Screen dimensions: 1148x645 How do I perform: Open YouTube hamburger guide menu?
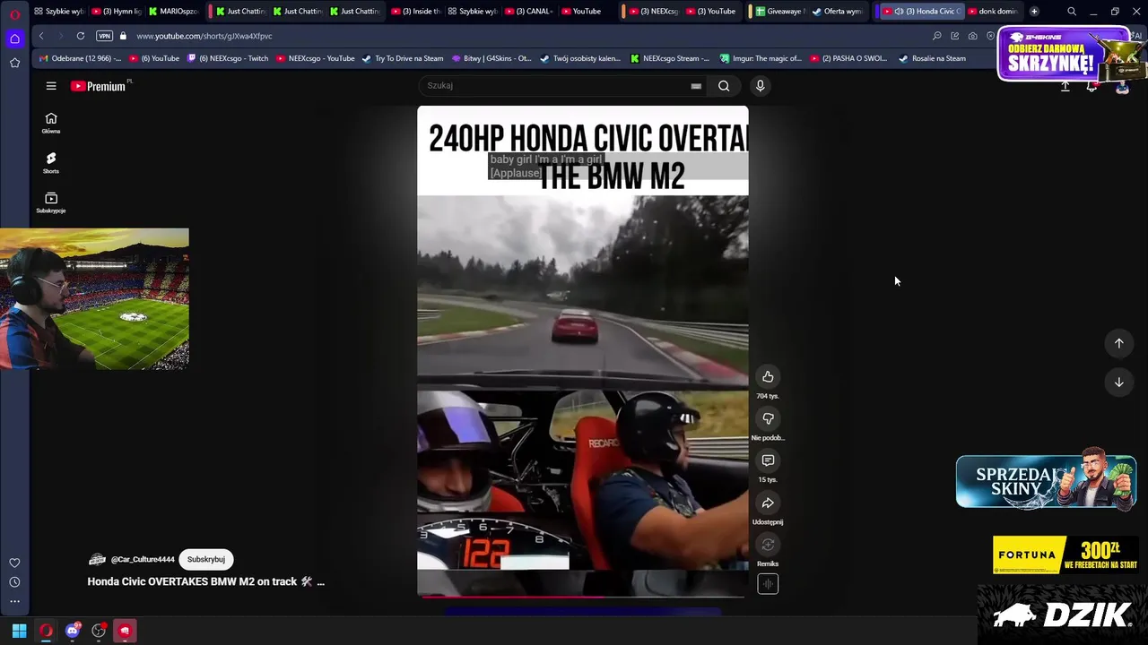pos(51,86)
